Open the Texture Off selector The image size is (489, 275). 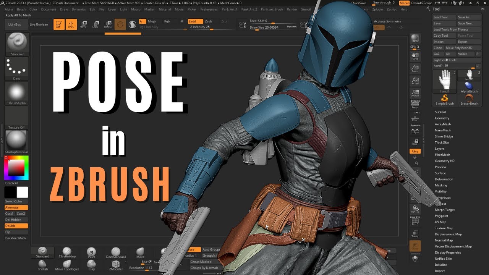[16, 118]
